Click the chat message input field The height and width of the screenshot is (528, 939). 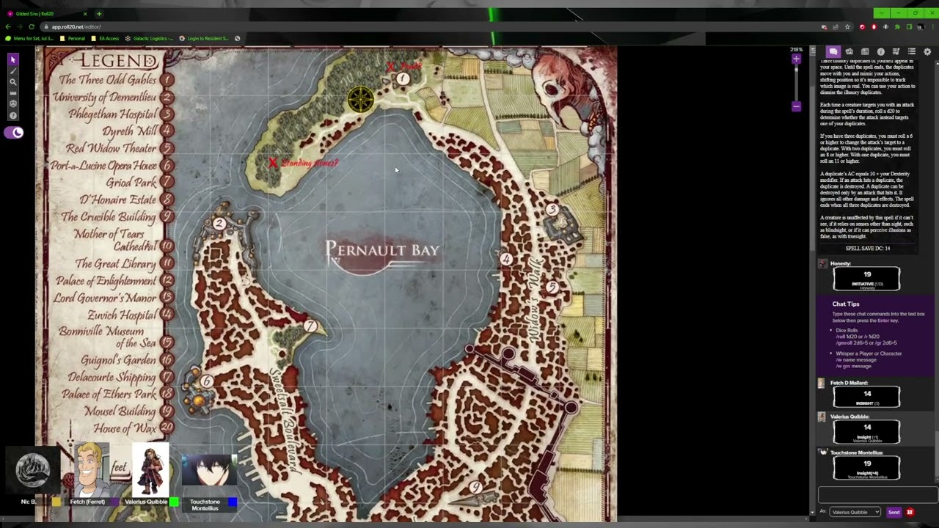click(877, 495)
